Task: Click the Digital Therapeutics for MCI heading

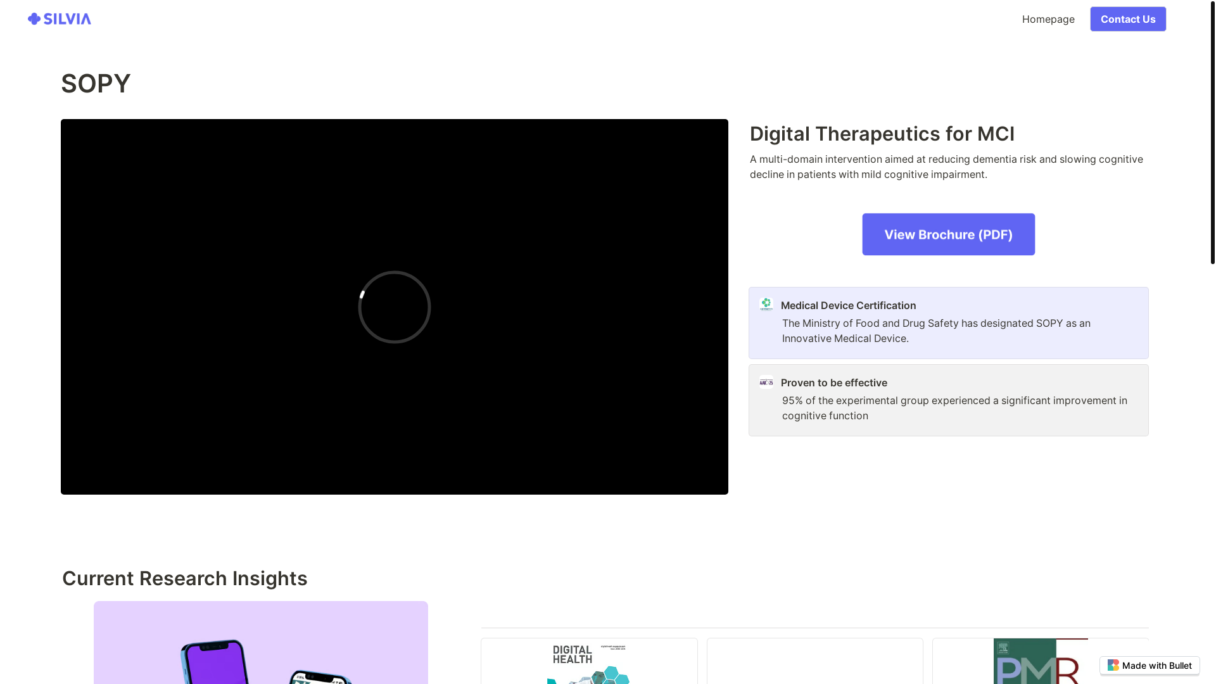Action: (x=882, y=134)
